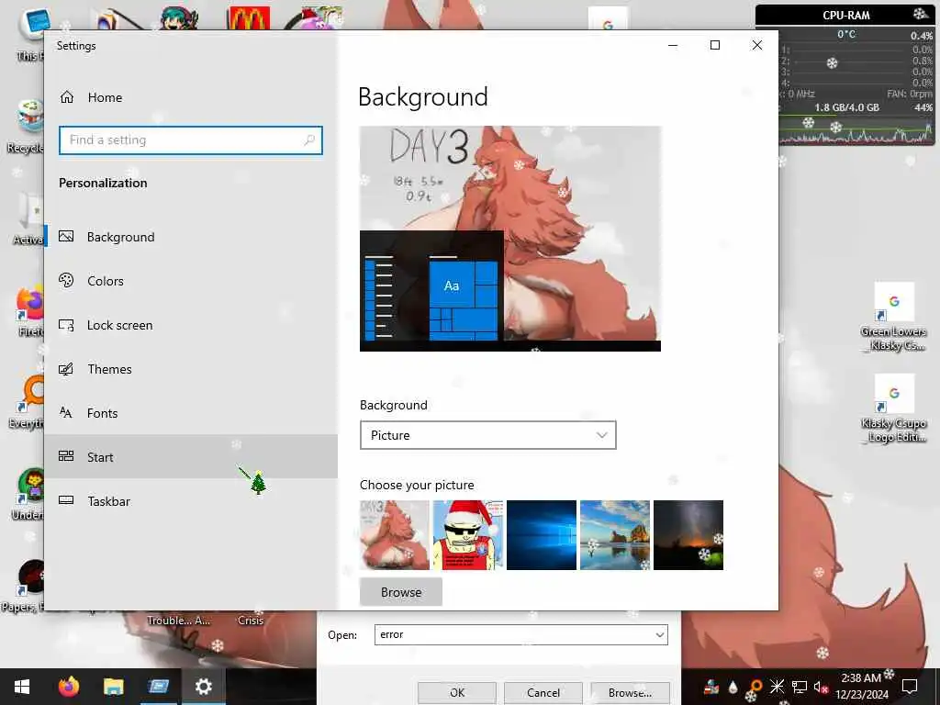Click the Settings gear taskbar button
Screen dimensions: 940x705
[x=203, y=687]
